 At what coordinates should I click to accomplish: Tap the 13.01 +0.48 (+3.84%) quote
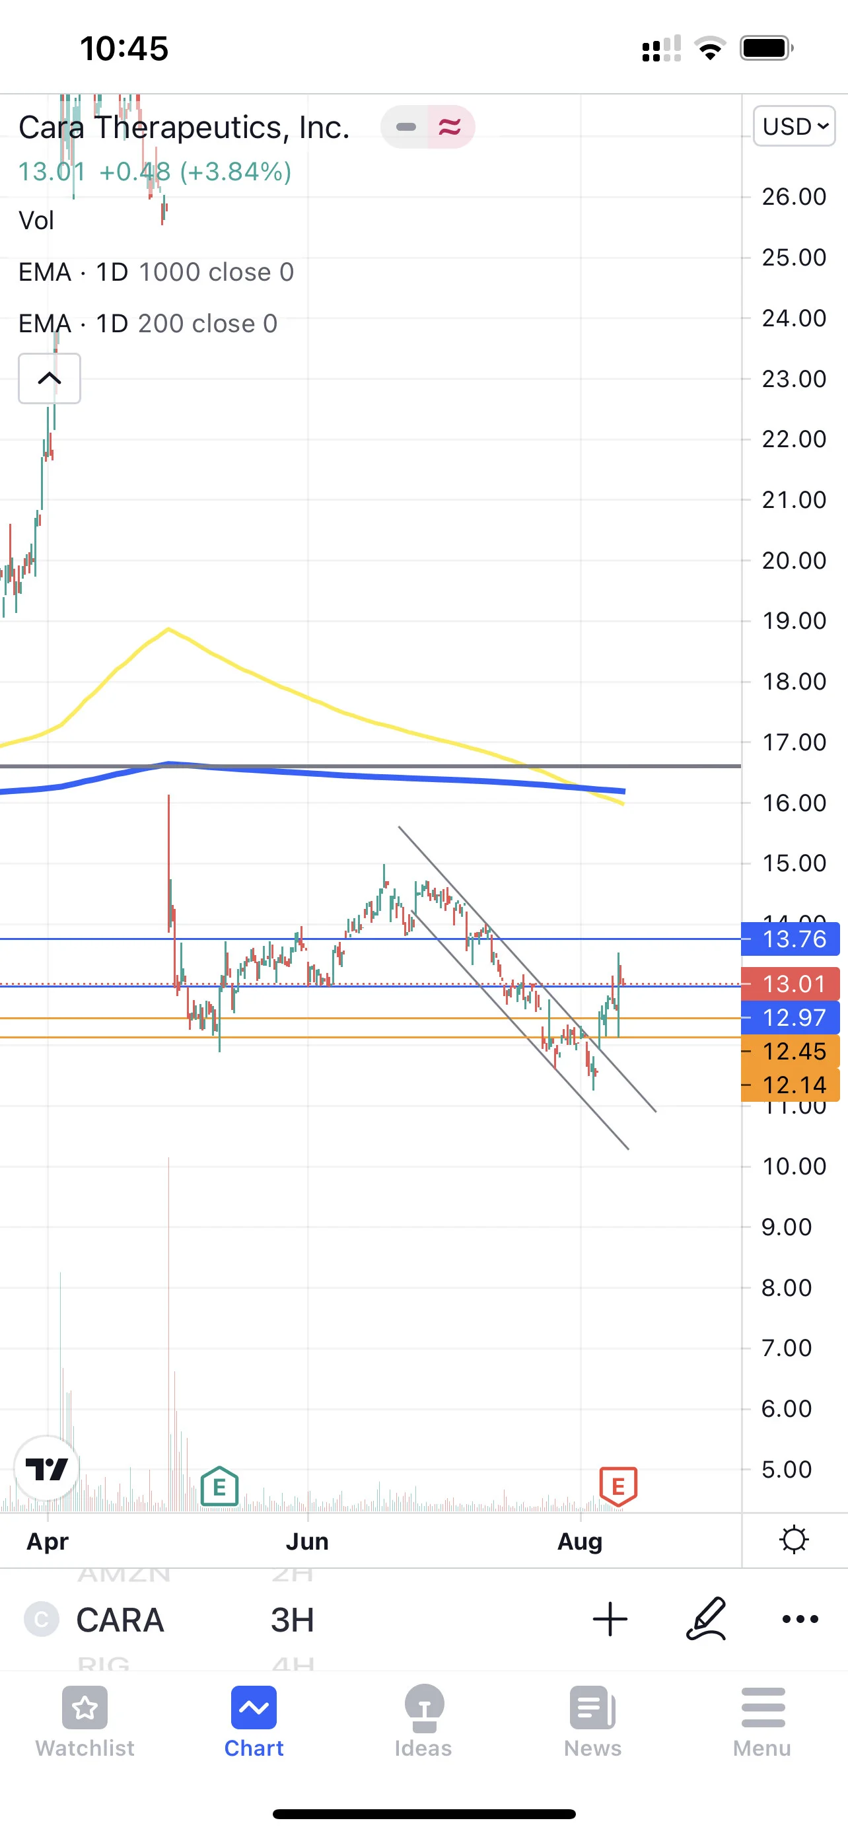(155, 172)
